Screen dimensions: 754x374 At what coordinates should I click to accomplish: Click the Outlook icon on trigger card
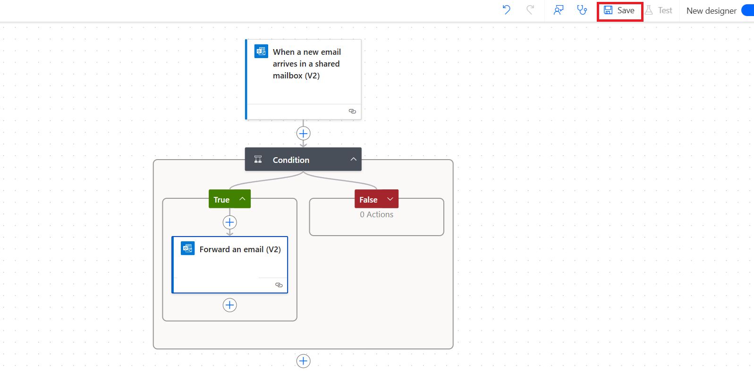261,51
